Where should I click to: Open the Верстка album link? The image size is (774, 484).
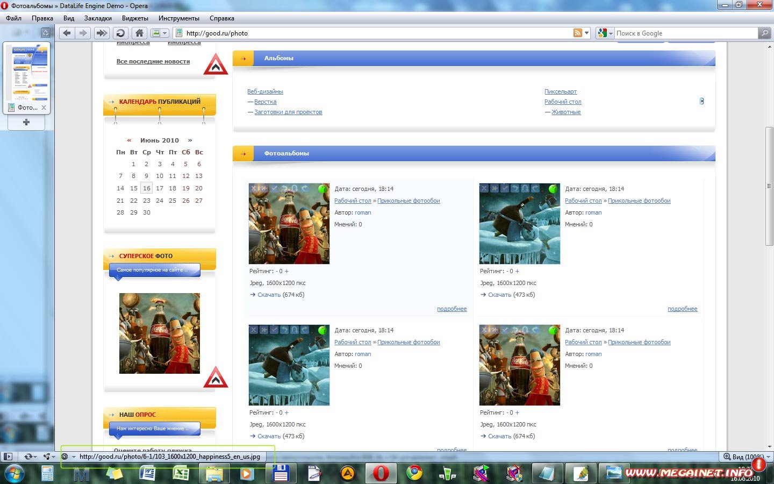coord(266,102)
